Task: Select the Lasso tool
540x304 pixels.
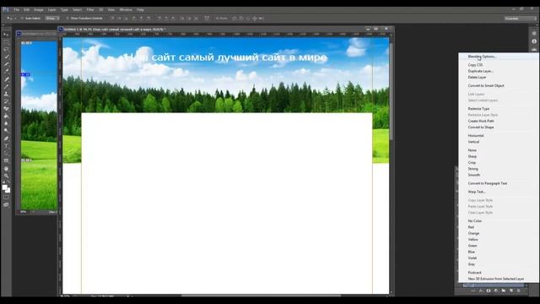Action: tap(6, 49)
